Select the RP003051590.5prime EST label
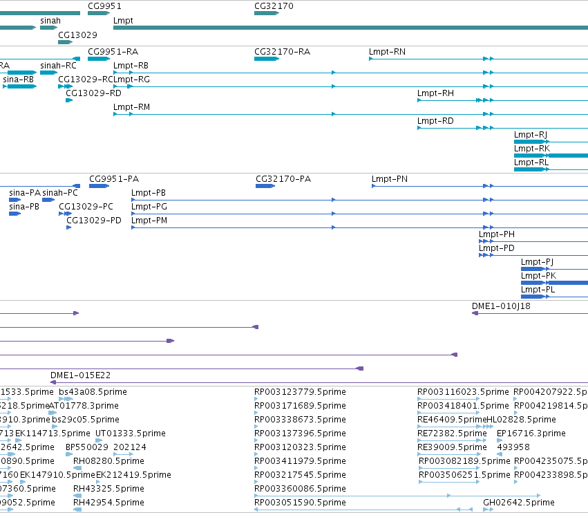Screen dimensions: 588x513 300,503
